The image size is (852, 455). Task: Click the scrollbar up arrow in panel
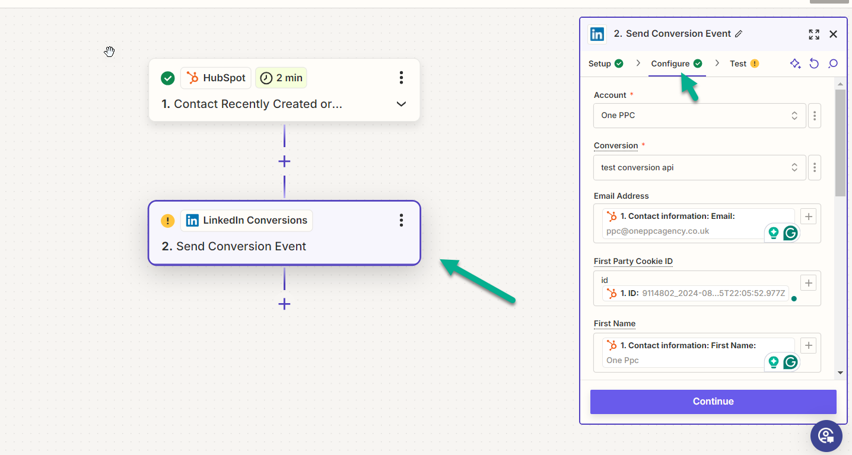pos(840,84)
